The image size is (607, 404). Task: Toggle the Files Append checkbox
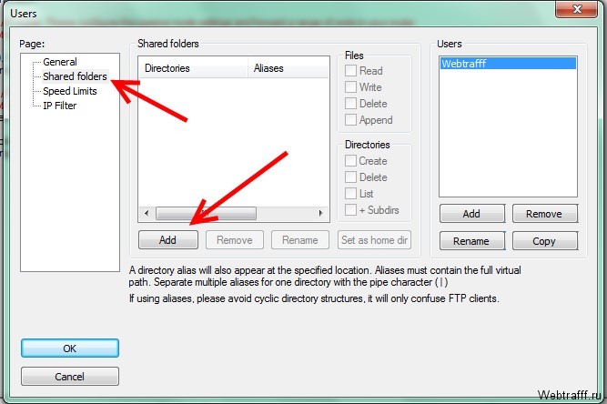click(x=350, y=120)
